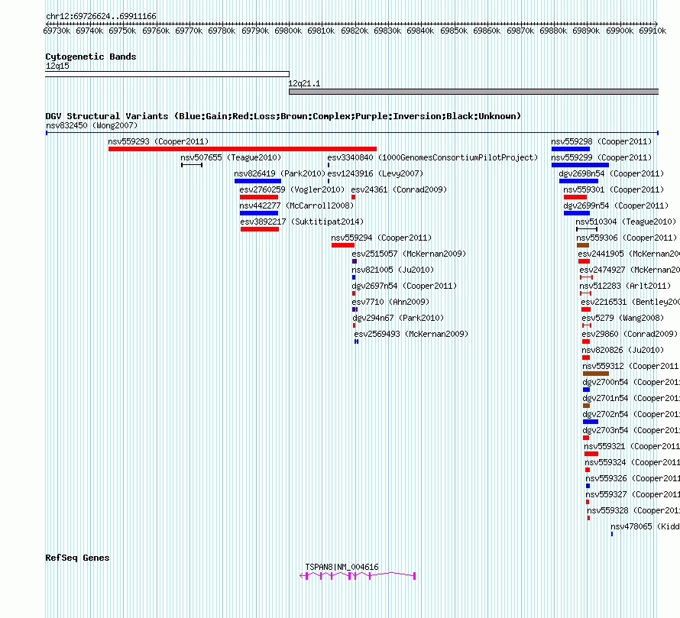Select dgv2697n54 (Cooper2011) label
The height and width of the screenshot is (618, 680).
coord(405,286)
